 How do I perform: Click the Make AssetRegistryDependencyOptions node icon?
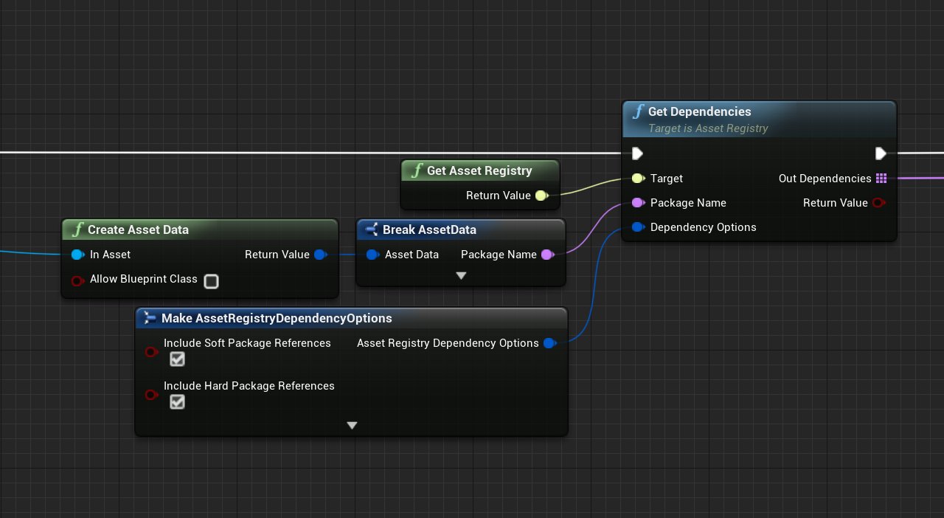pos(150,318)
